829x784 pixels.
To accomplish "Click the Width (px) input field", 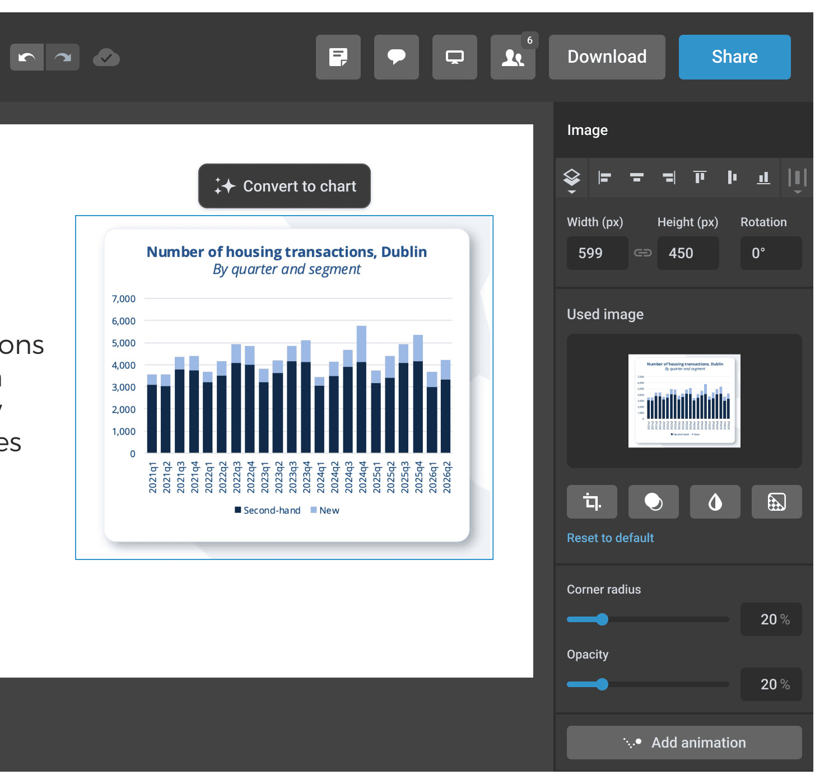I will click(598, 253).
